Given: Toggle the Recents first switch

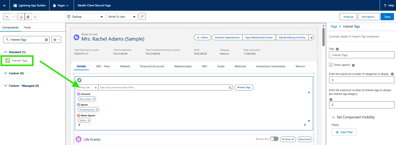Looking at the screenshot, I should coord(274,139).
